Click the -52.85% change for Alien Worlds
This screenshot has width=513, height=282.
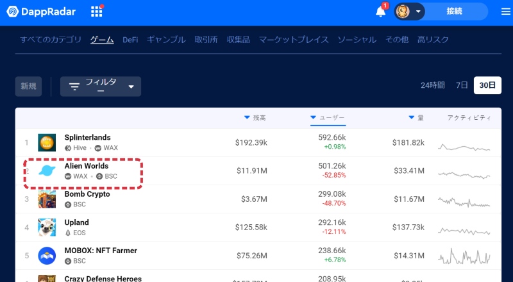point(333,176)
